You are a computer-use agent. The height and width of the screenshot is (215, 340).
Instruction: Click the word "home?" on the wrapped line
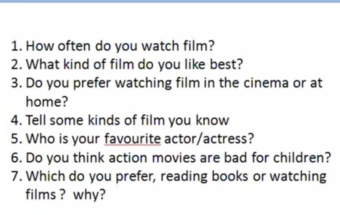[x=47, y=102]
